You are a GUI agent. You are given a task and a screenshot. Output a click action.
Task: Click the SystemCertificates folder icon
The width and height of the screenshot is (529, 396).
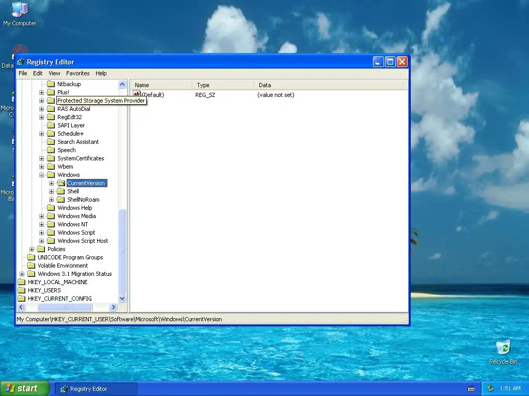coord(51,158)
